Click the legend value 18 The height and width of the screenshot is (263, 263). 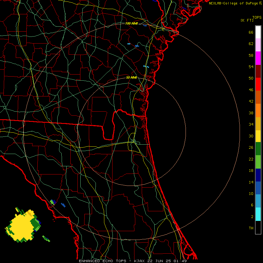click(251, 171)
